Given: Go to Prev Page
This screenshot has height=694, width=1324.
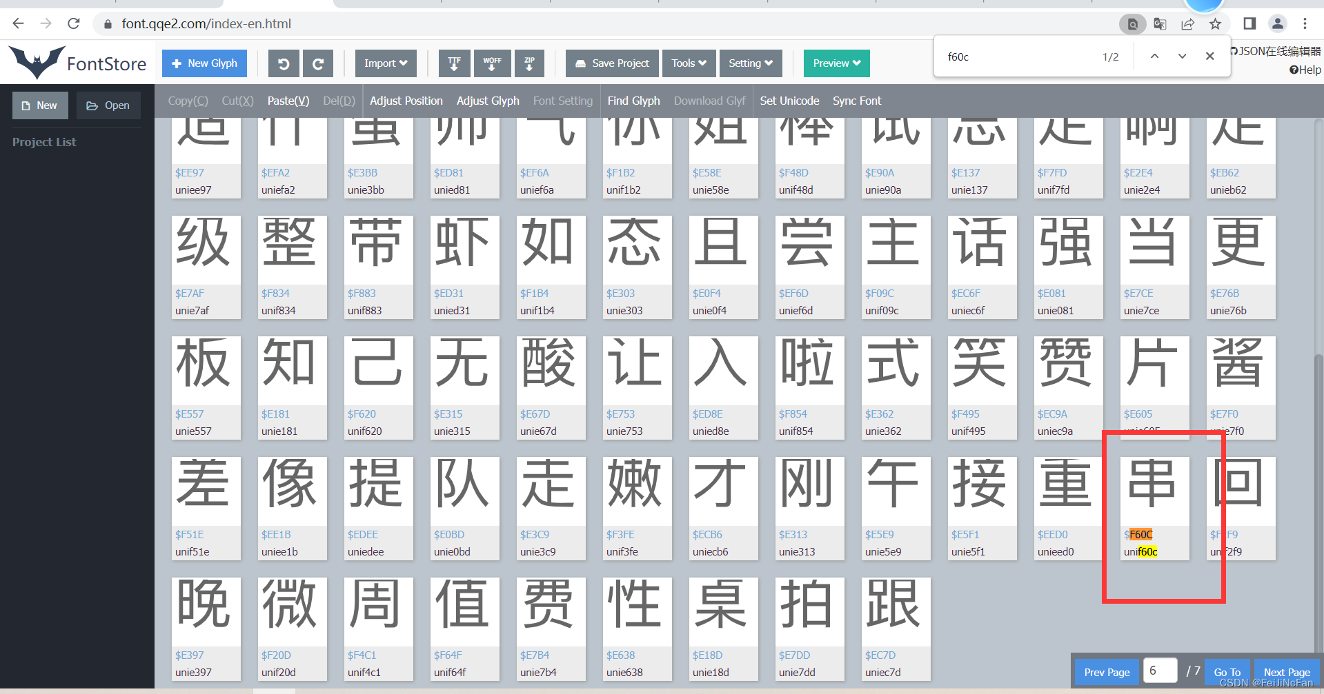Looking at the screenshot, I should click(1107, 672).
